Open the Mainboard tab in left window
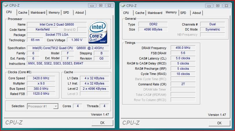The image size is (235, 131). pos(38,12)
